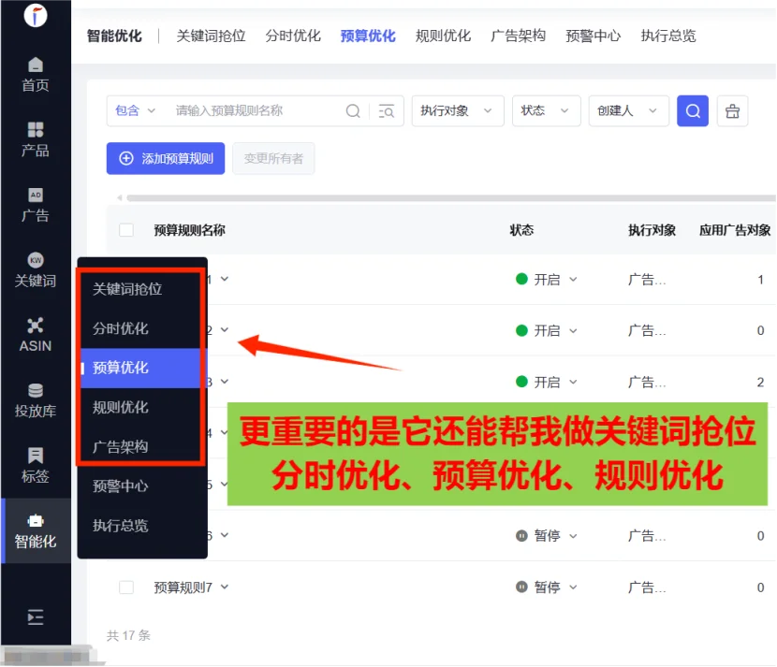Switch to the 关键词抢位 top tab
Viewport: 777px width, 667px height.
click(211, 36)
